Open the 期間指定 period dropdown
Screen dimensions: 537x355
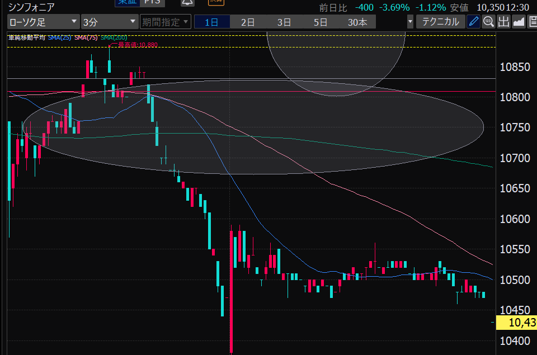[165, 22]
